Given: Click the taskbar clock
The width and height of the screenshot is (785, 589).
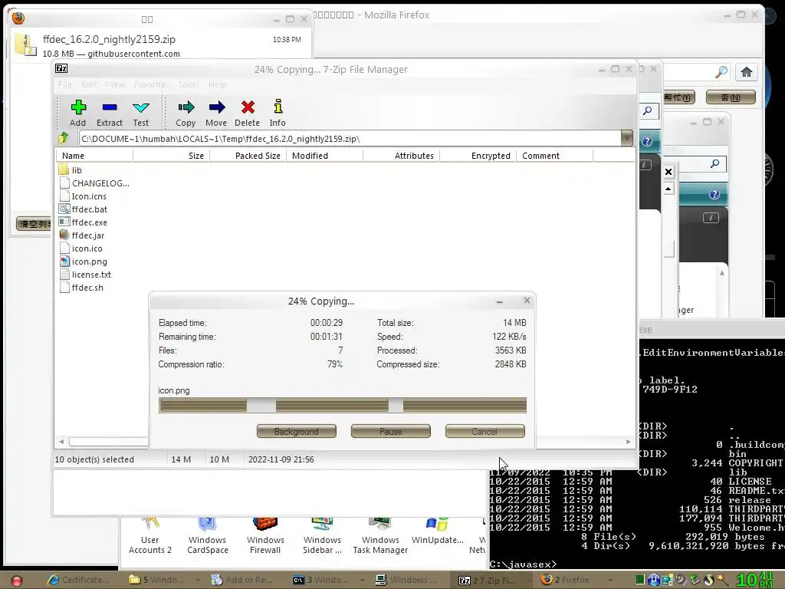Looking at the screenshot, I should click(754, 580).
